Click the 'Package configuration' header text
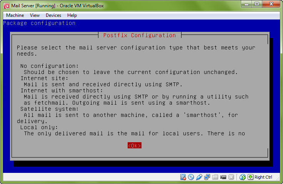The height and width of the screenshot is (184, 283). [39, 23]
